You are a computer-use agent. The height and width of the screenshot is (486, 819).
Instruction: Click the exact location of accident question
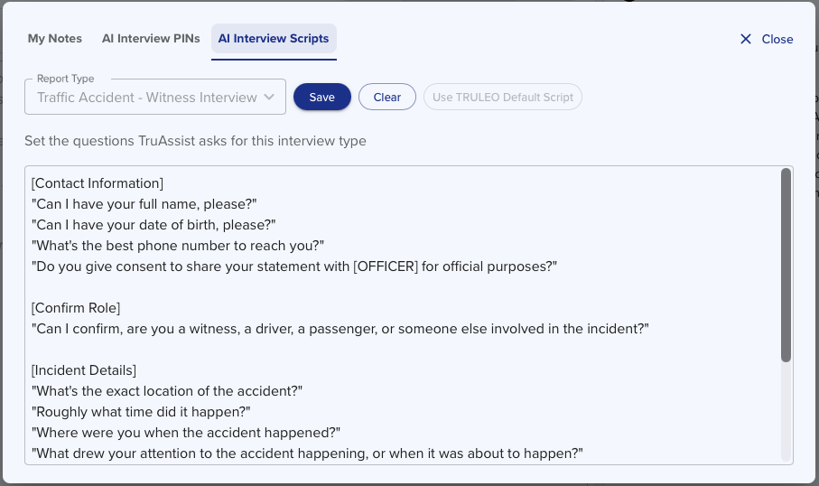167,391
